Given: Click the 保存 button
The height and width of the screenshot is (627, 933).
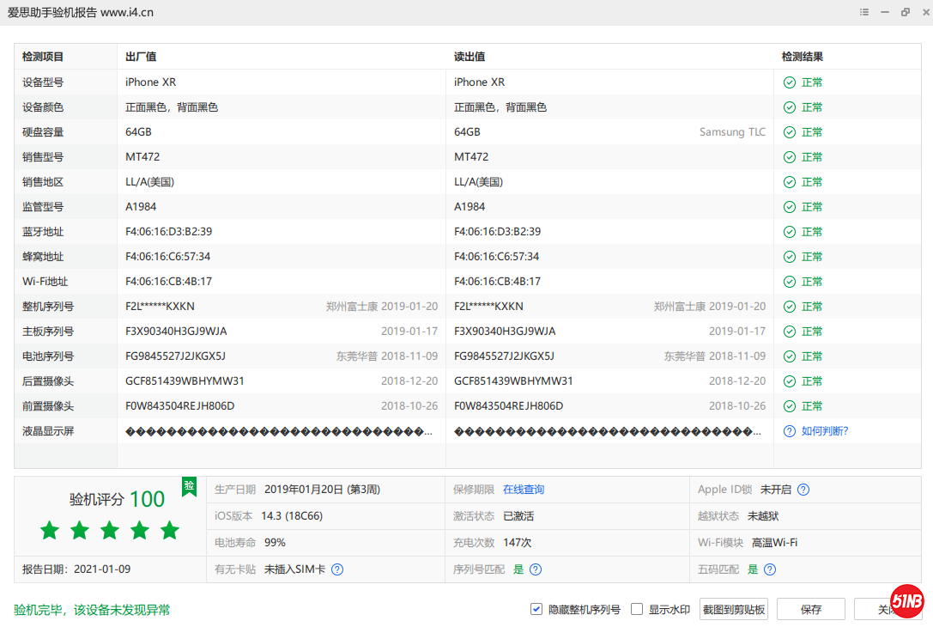Looking at the screenshot, I should [x=810, y=609].
